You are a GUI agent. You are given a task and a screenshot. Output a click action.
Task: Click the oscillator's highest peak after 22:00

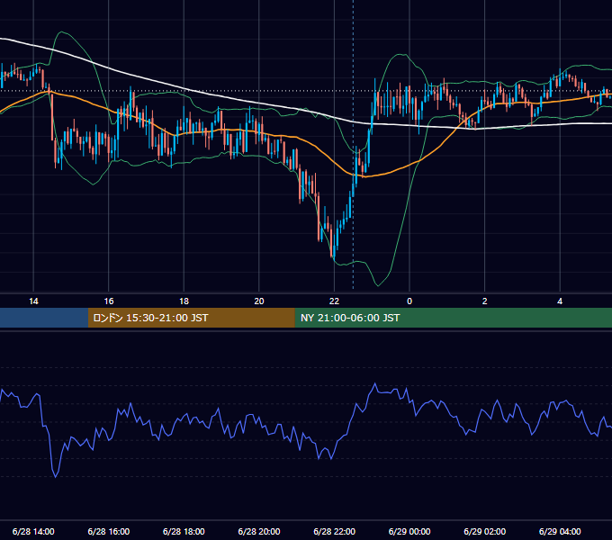pyautogui.click(x=375, y=384)
